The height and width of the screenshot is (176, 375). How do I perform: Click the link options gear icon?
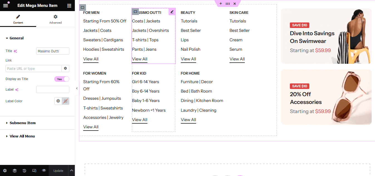tap(65, 68)
